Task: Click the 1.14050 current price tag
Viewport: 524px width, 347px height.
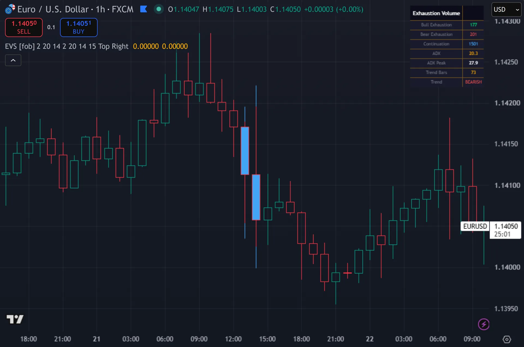Action: point(506,230)
